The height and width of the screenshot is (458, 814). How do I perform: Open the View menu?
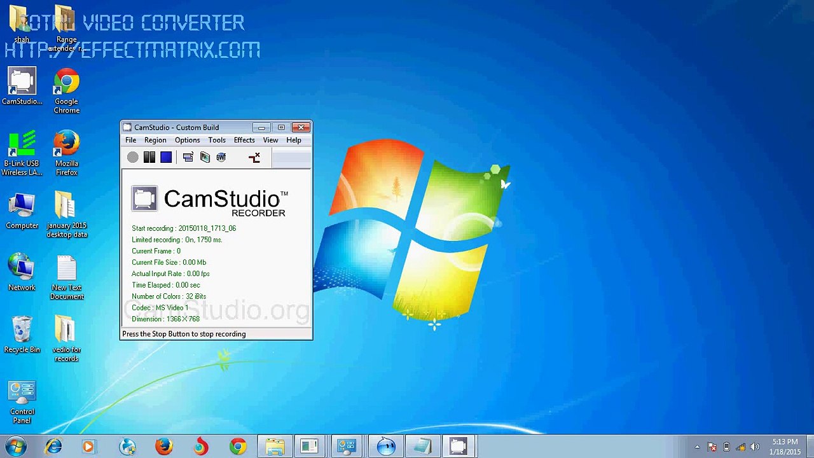coord(270,140)
